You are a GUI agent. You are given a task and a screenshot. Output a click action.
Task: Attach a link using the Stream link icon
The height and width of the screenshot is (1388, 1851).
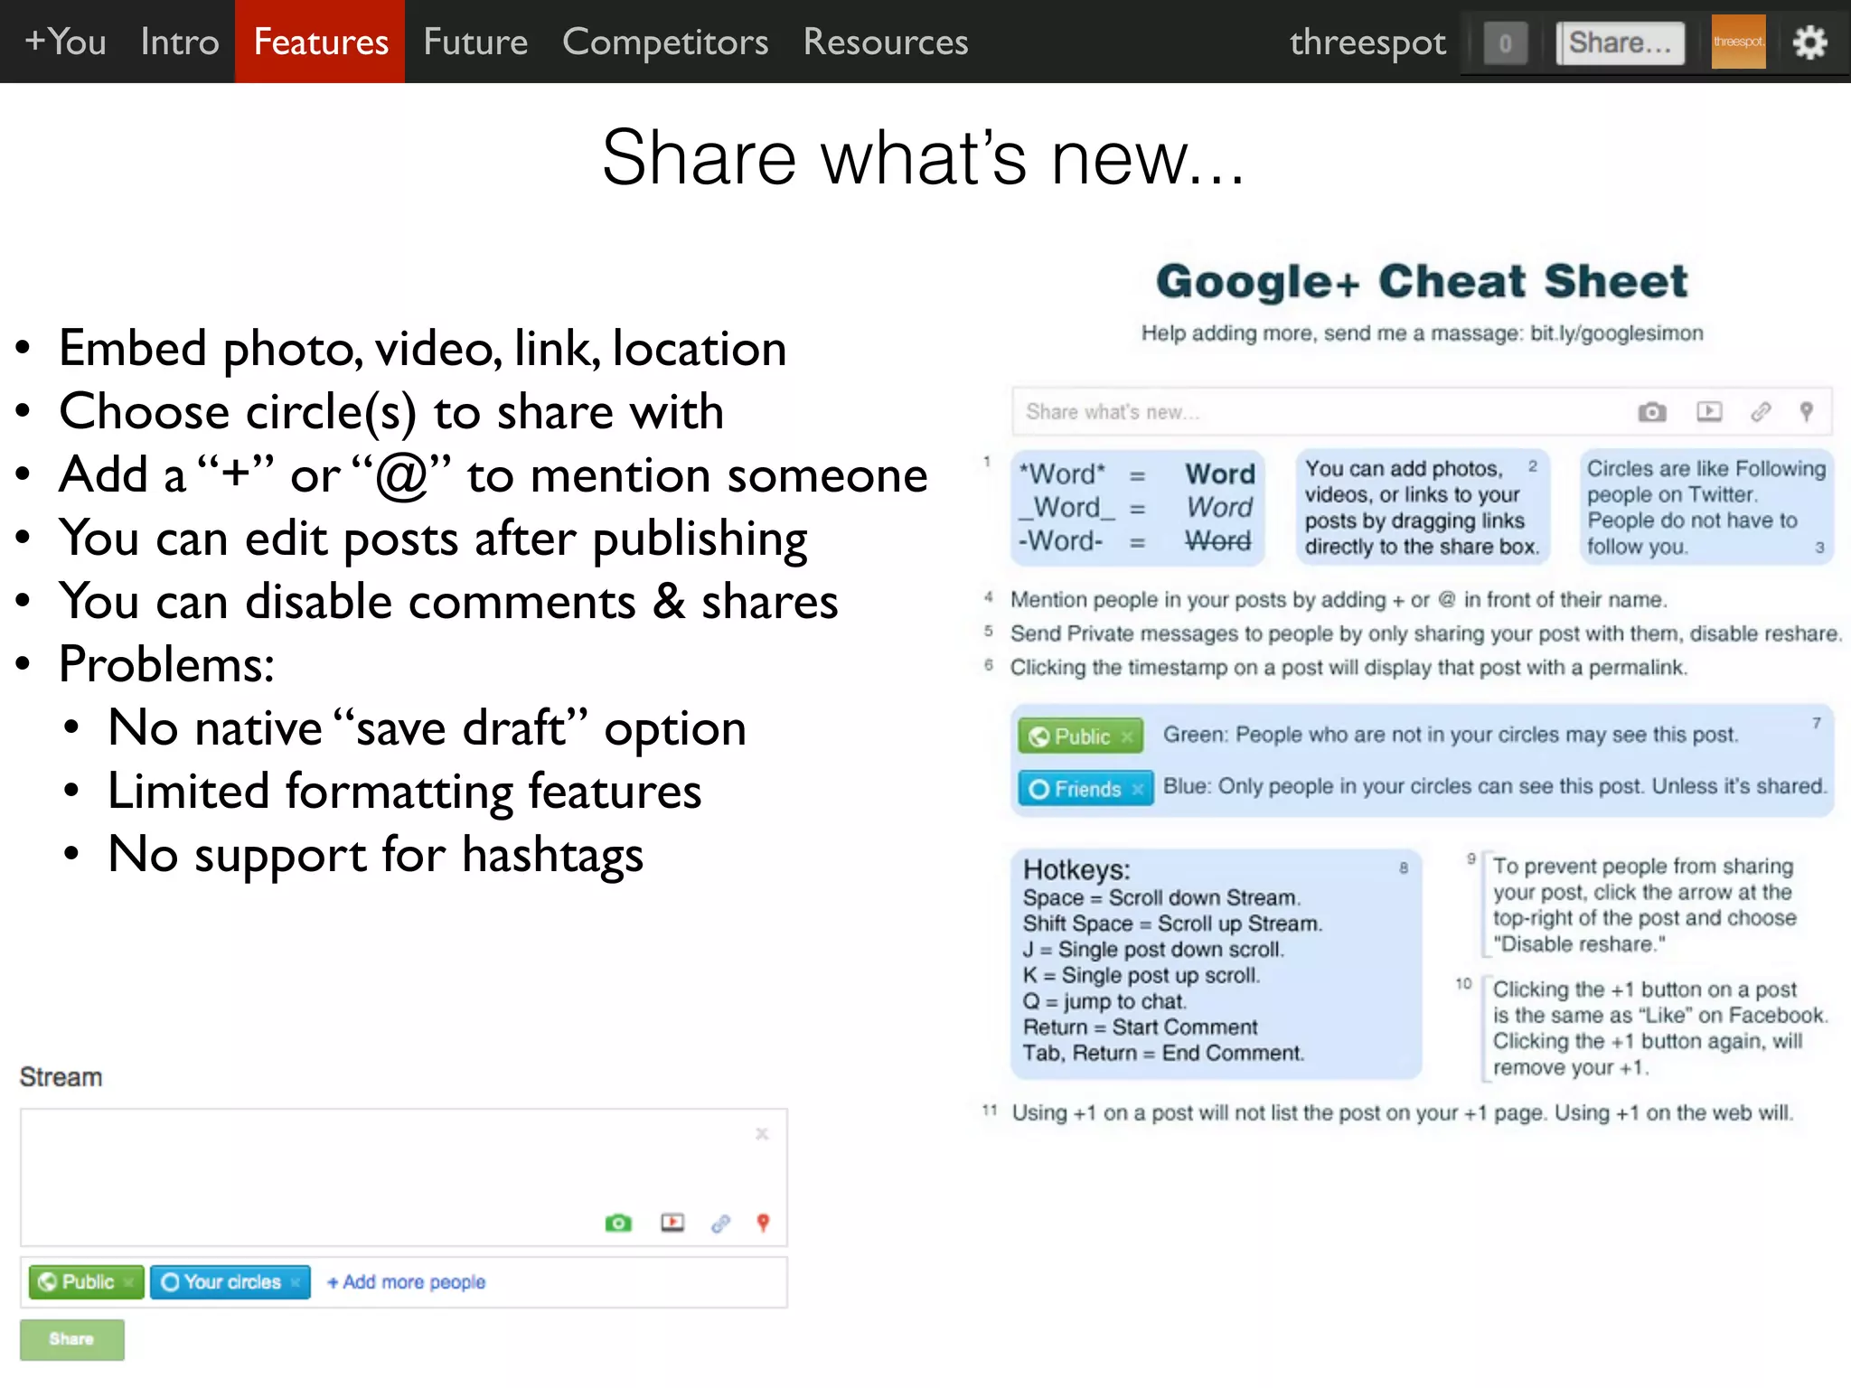coord(720,1223)
